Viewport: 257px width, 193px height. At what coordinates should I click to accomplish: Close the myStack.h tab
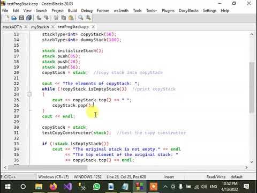pos(52,27)
